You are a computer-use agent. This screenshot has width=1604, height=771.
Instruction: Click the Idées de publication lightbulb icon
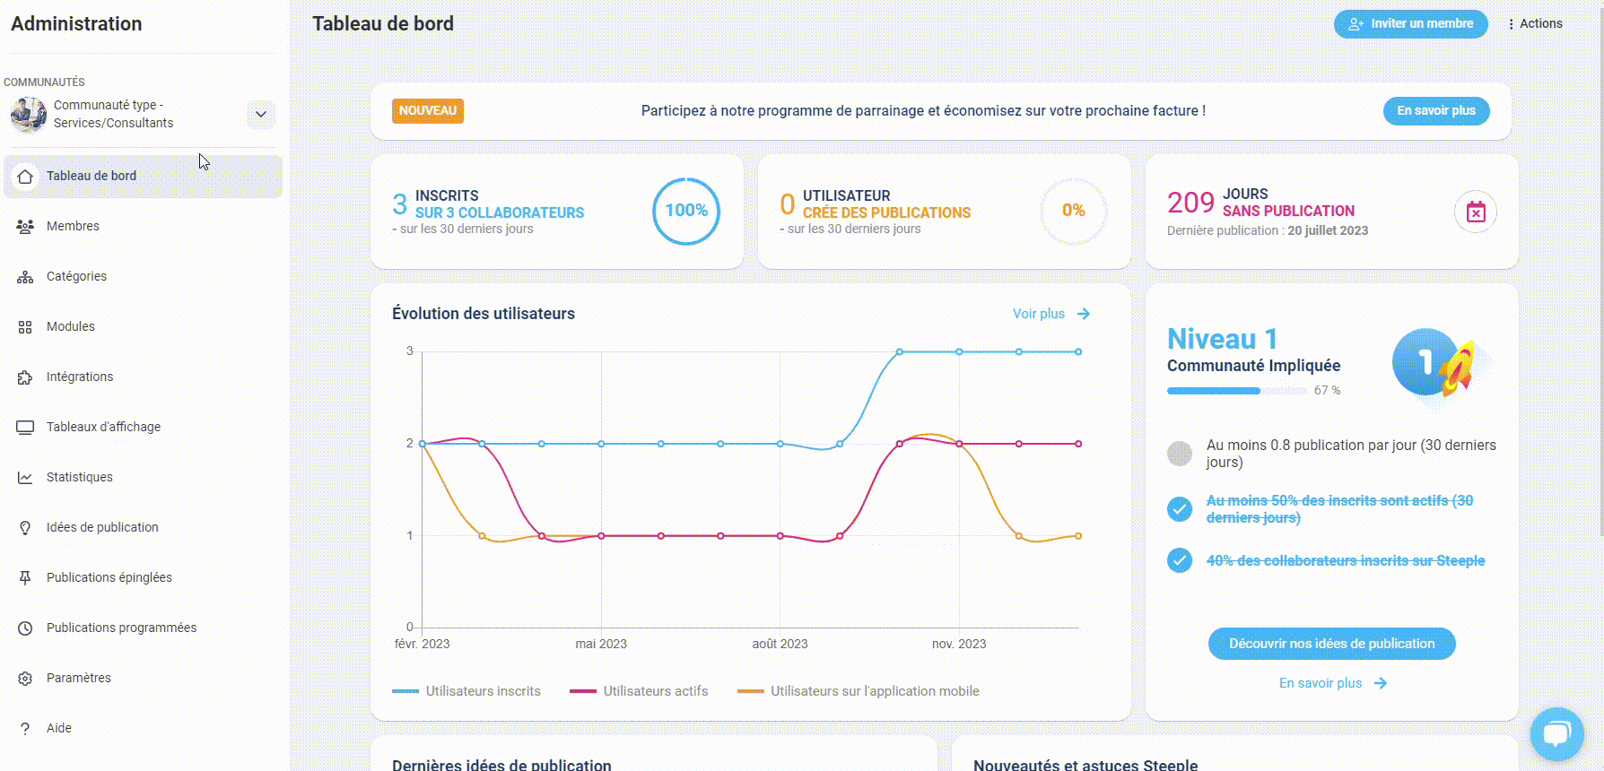[25, 528]
